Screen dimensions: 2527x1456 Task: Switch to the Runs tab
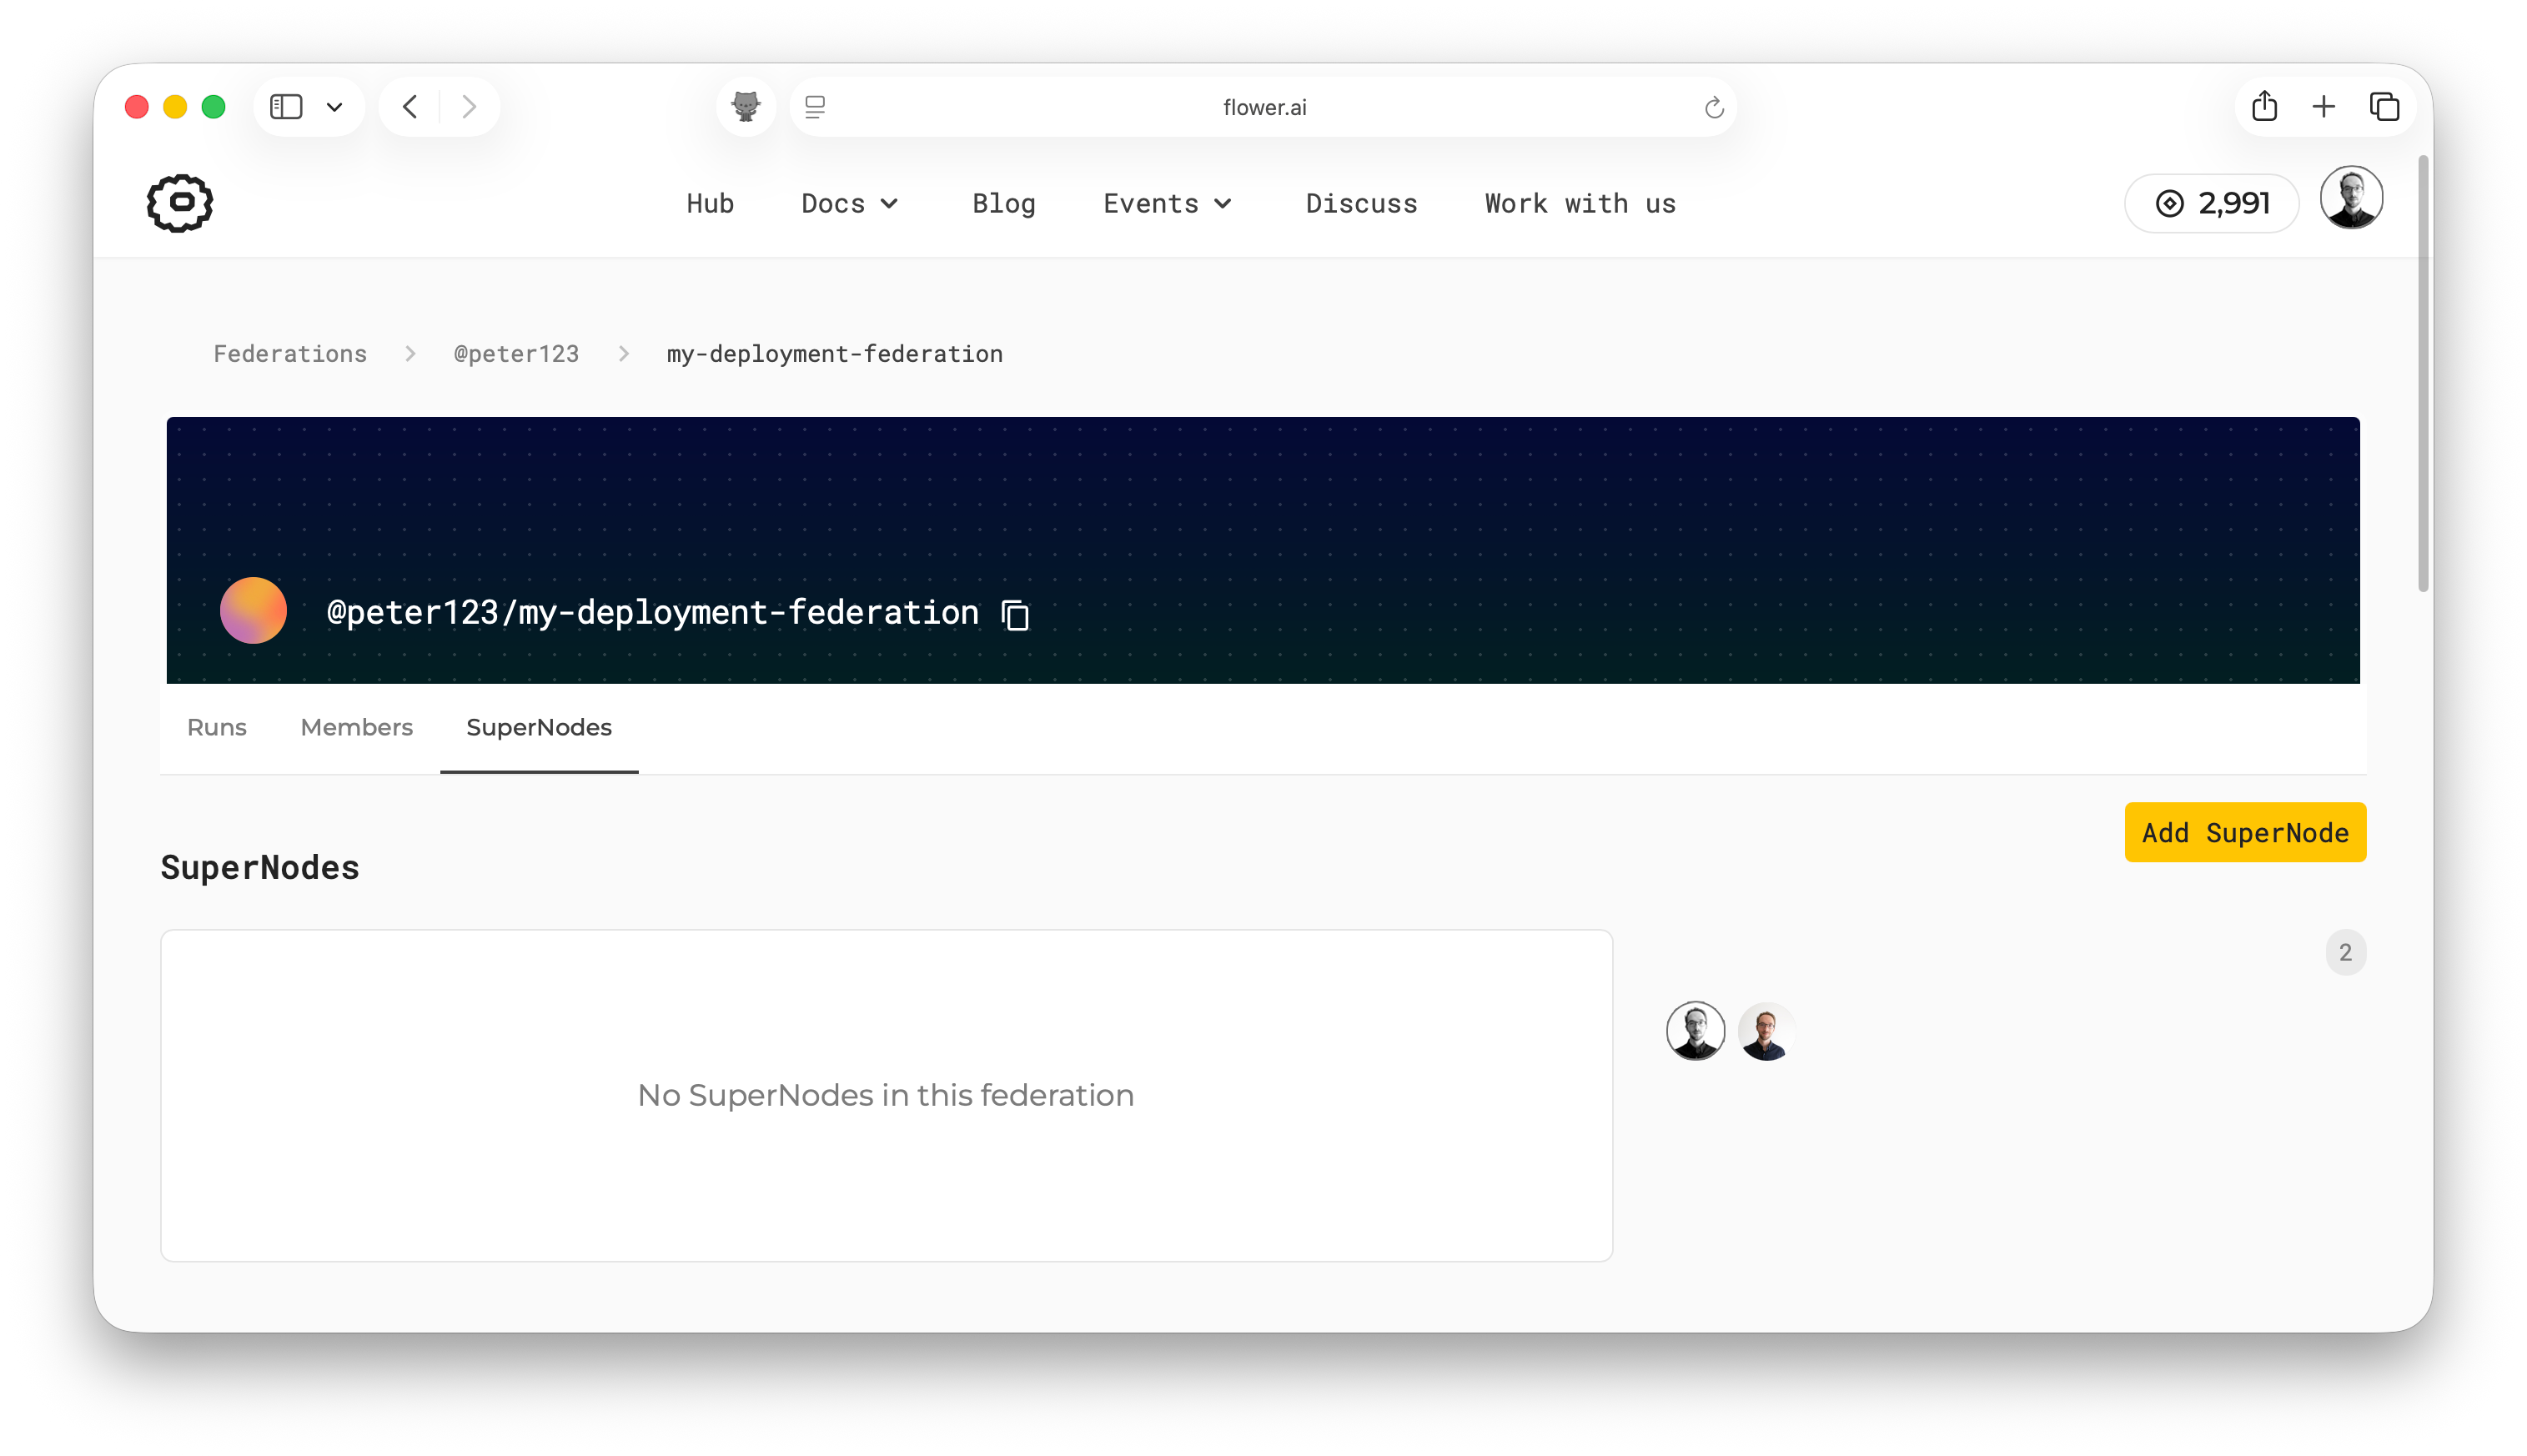(216, 727)
